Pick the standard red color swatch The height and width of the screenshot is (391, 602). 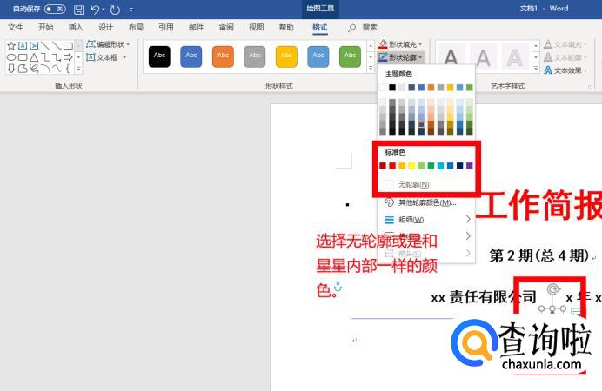tap(392, 166)
